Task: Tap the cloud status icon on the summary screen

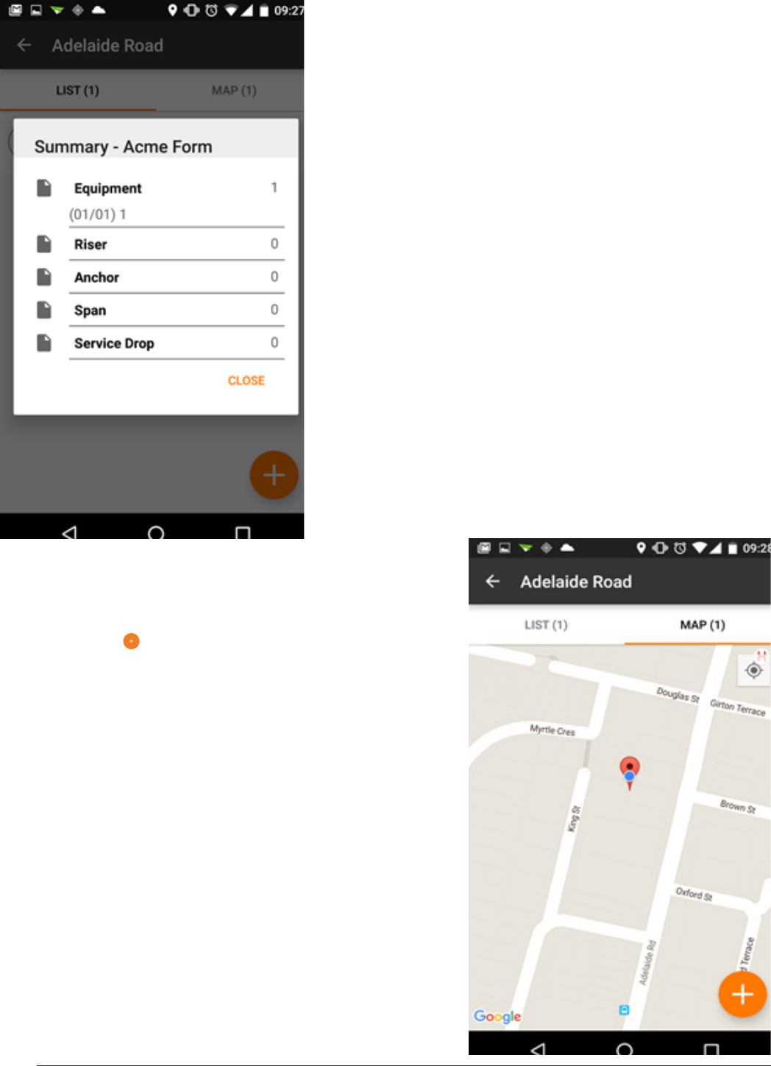Action: tap(99, 10)
